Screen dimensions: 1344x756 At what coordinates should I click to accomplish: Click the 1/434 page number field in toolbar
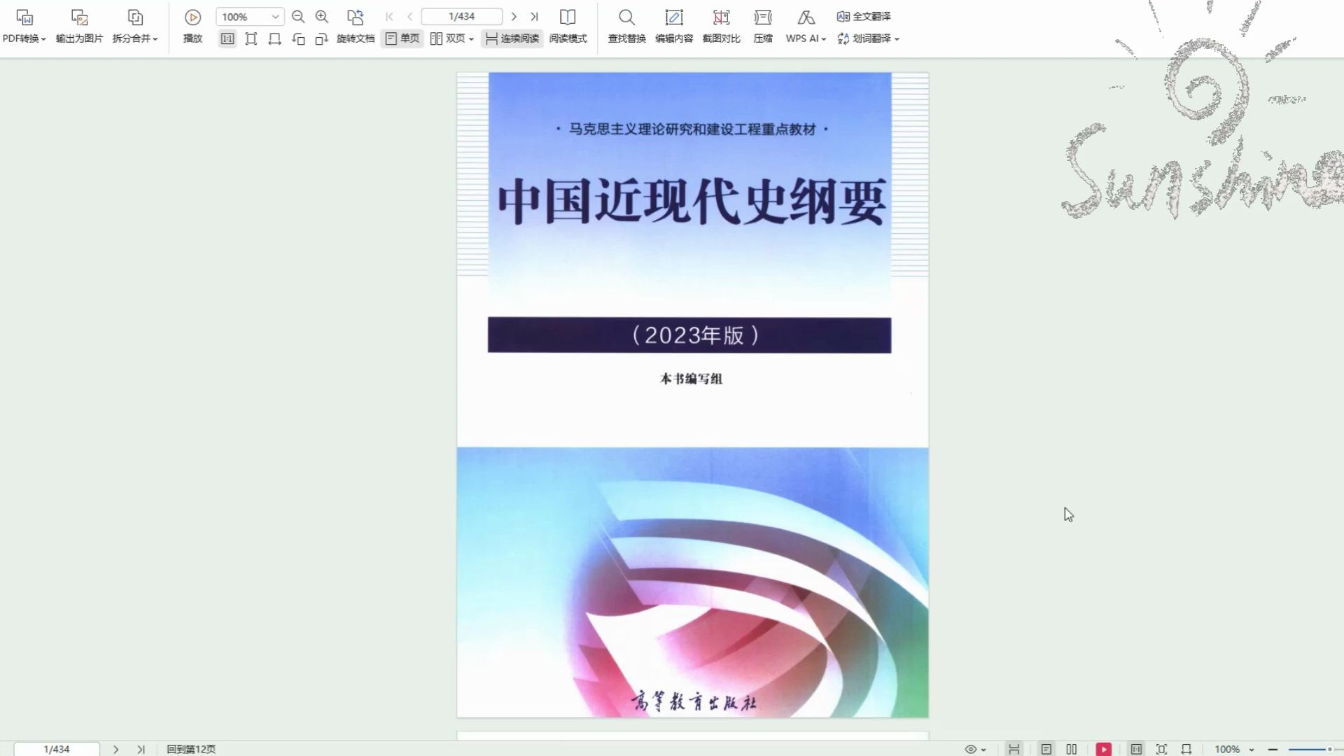(x=462, y=17)
